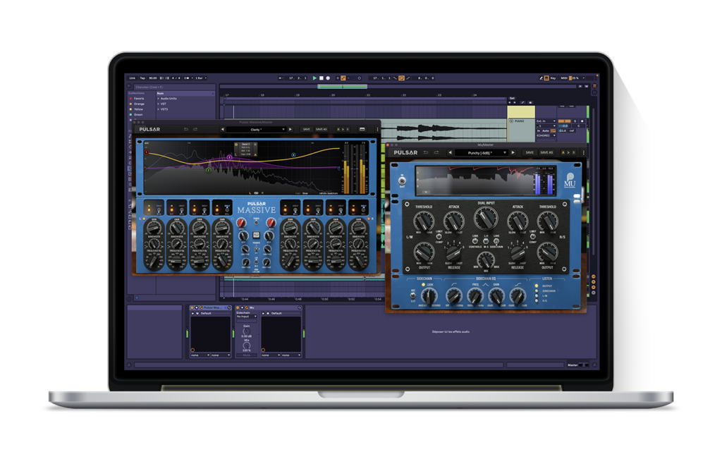Toggle the MIDI map mode button

[x=563, y=78]
